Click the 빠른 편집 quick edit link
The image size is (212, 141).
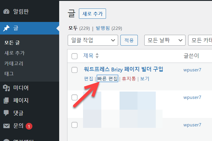107,79
